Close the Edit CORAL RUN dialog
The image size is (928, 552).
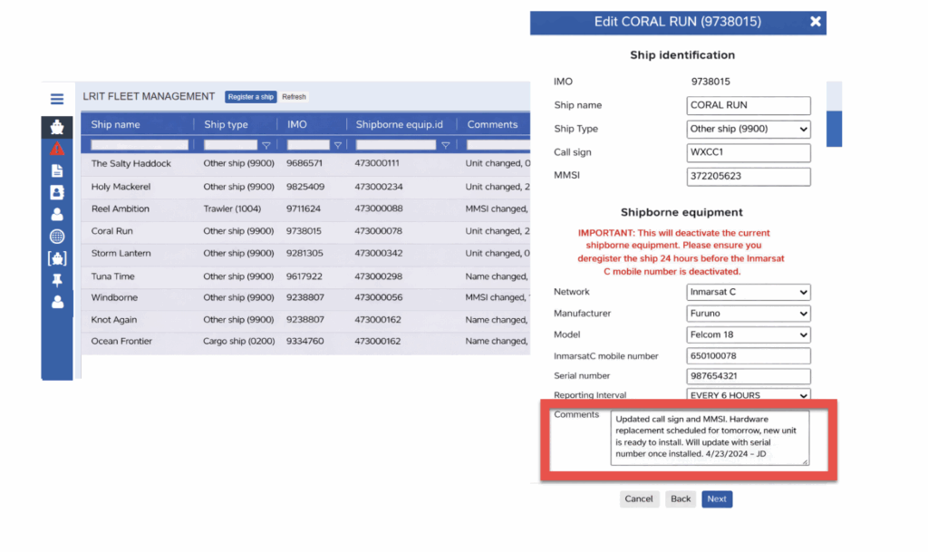tap(815, 22)
